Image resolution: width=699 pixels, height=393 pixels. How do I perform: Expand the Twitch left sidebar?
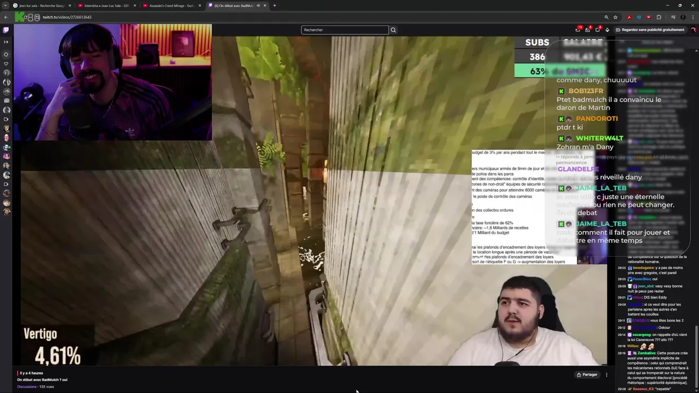pos(6,41)
